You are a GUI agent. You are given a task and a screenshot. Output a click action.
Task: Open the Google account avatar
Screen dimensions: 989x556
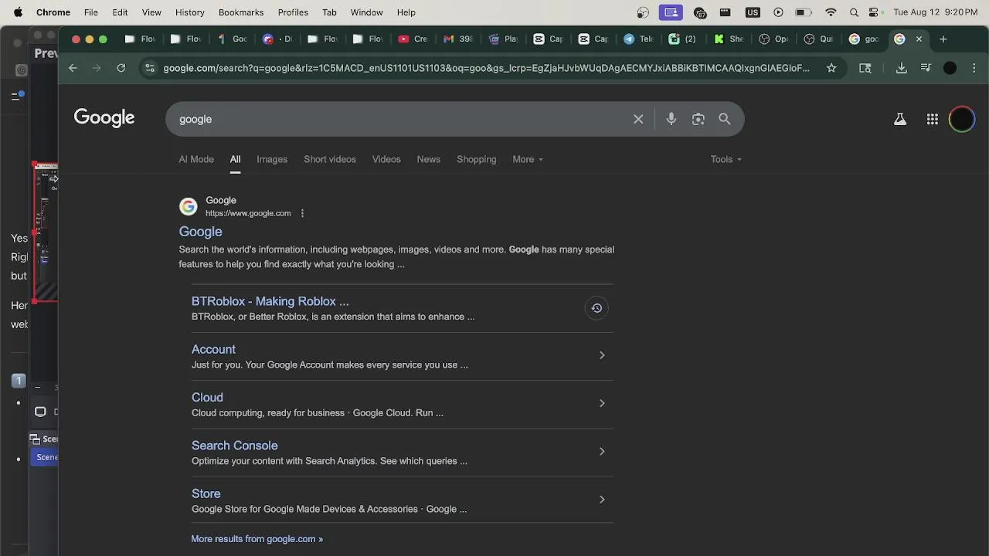tap(962, 119)
